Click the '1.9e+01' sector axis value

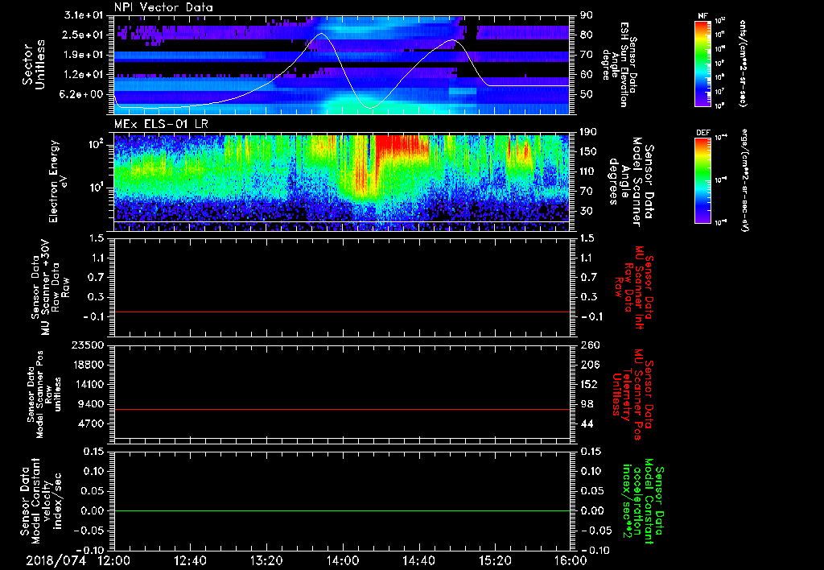pyautogui.click(x=84, y=55)
